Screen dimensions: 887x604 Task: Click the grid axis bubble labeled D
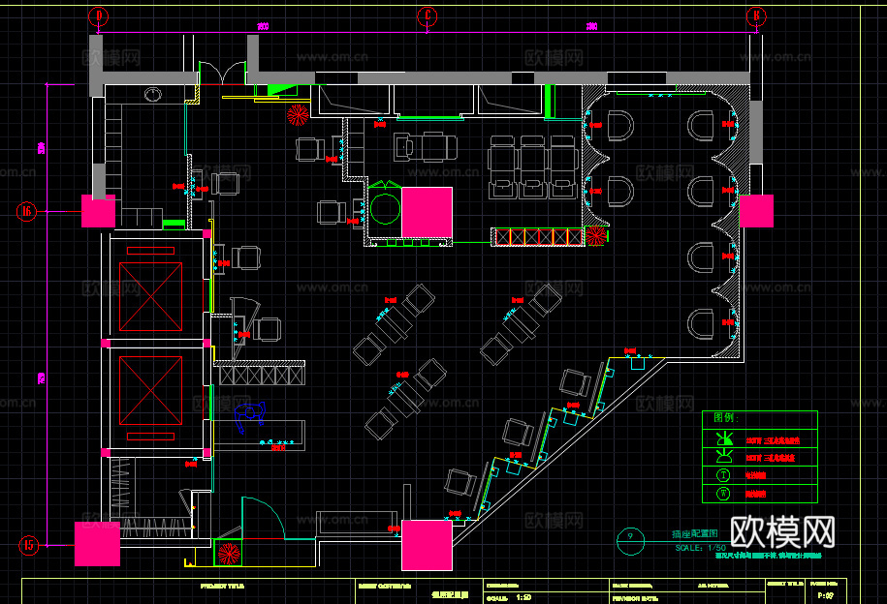coord(98,15)
